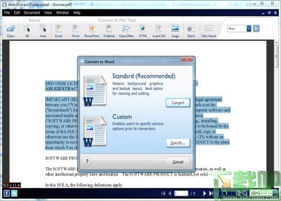This screenshot has height=201, width=281.
Task: Open the help question mark in the dialog
Action: point(87,161)
